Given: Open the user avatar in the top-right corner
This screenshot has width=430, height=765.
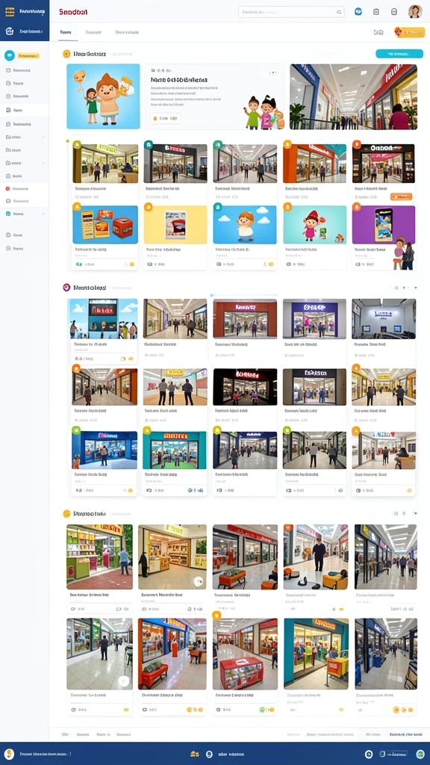Looking at the screenshot, I should pos(415,12).
